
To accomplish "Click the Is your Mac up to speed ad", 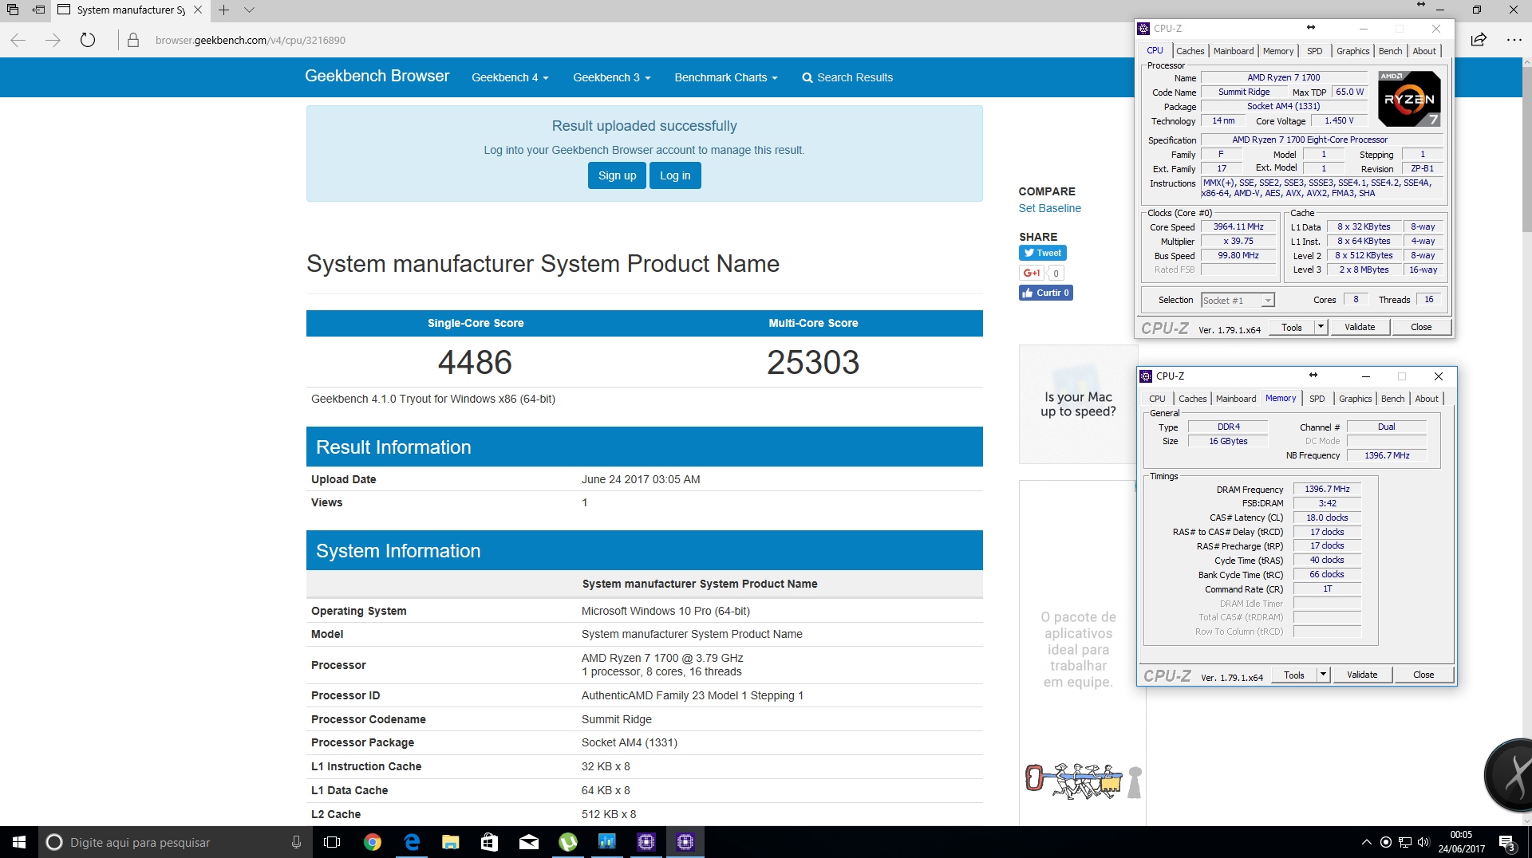I will click(1078, 404).
